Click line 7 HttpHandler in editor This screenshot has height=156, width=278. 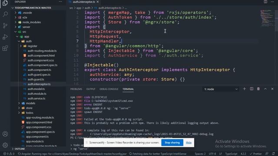104,41
